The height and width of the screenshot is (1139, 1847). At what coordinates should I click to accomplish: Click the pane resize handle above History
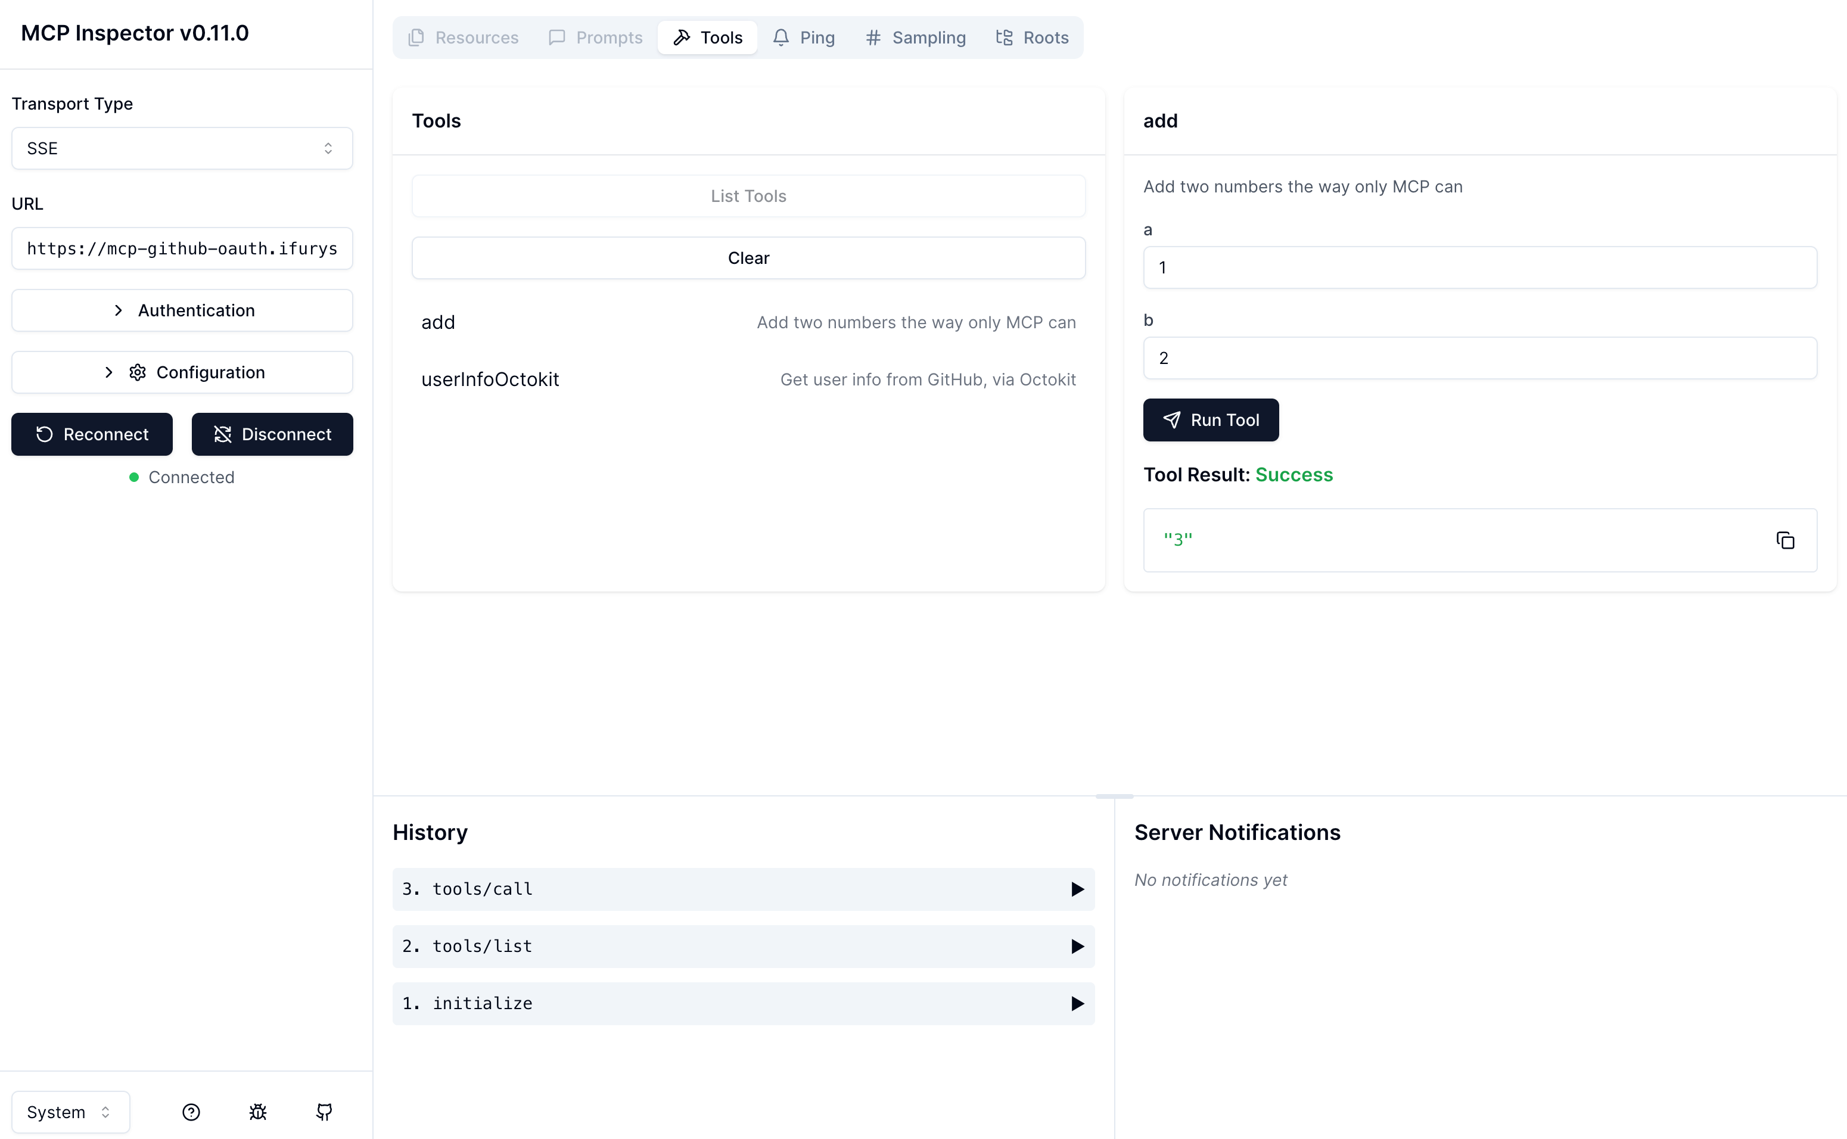pos(1114,796)
